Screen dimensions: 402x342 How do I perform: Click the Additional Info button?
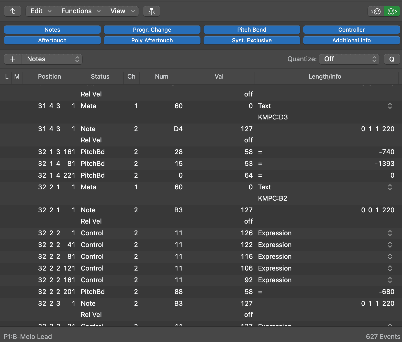pyautogui.click(x=352, y=40)
